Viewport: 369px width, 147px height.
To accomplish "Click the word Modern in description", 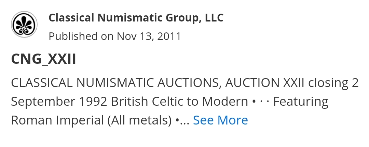I will pos(225,101).
